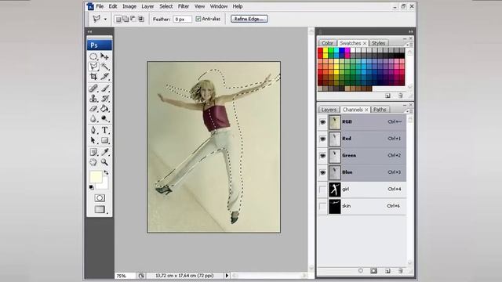The image size is (502, 282).
Task: Open the Channels panel options menu
Action: tap(409, 111)
